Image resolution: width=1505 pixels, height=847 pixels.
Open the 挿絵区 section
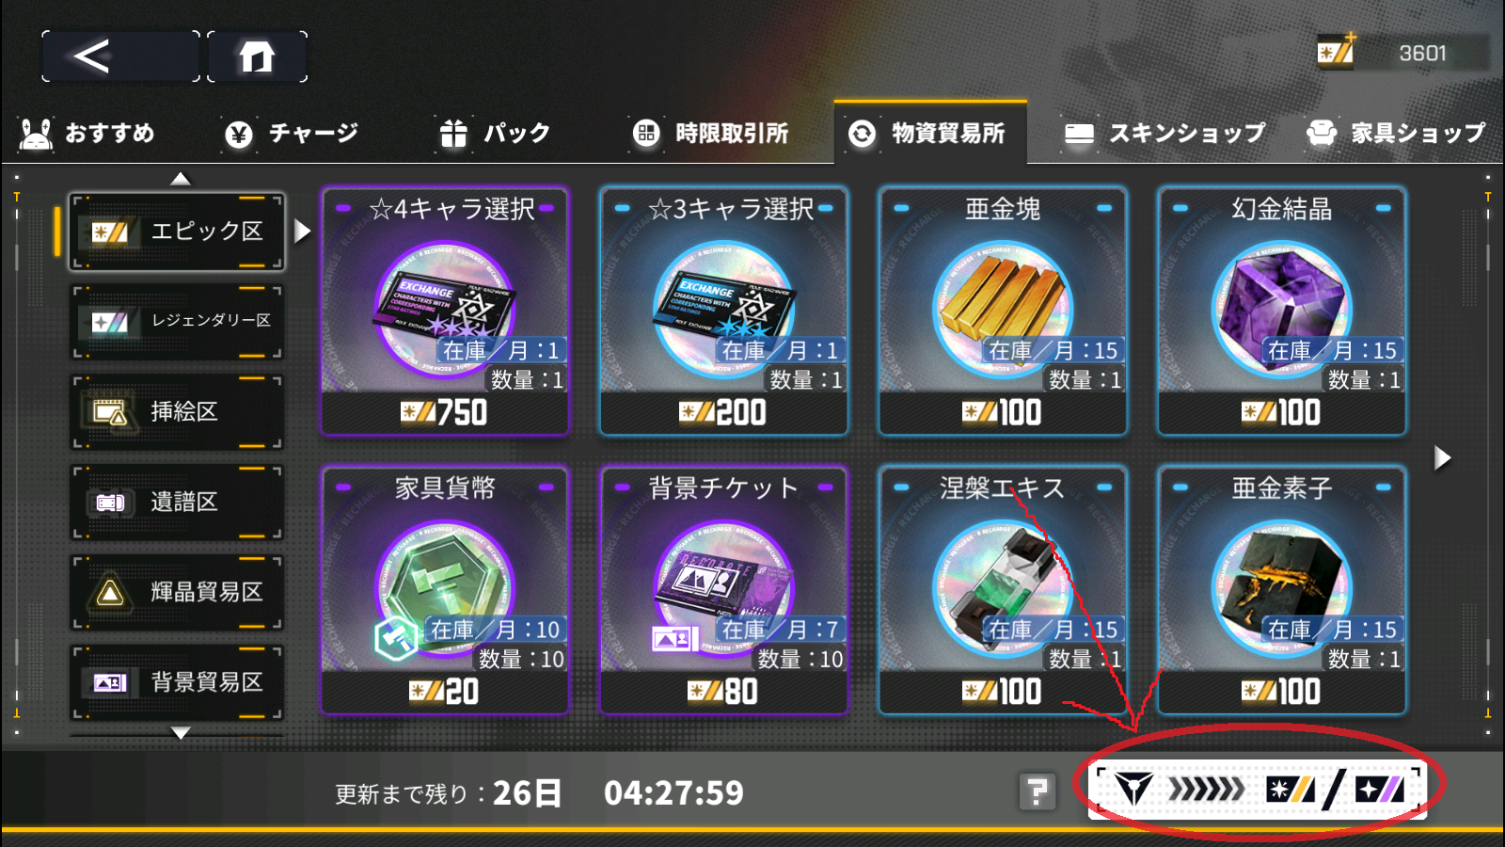178,412
